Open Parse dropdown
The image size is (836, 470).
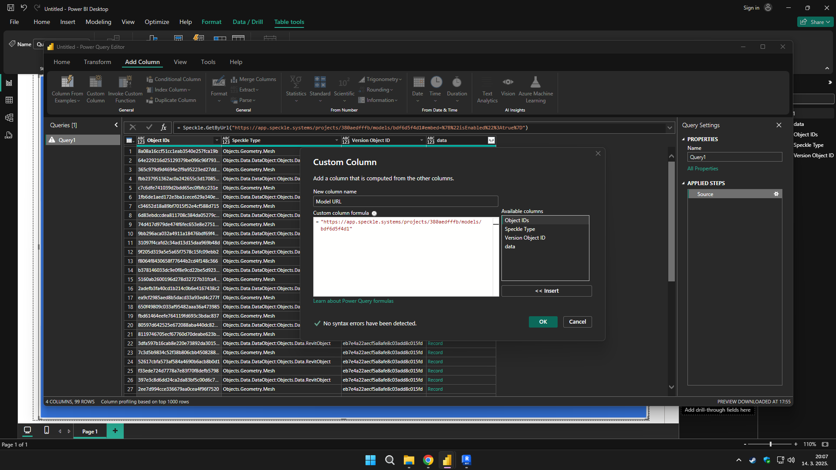pyautogui.click(x=243, y=100)
